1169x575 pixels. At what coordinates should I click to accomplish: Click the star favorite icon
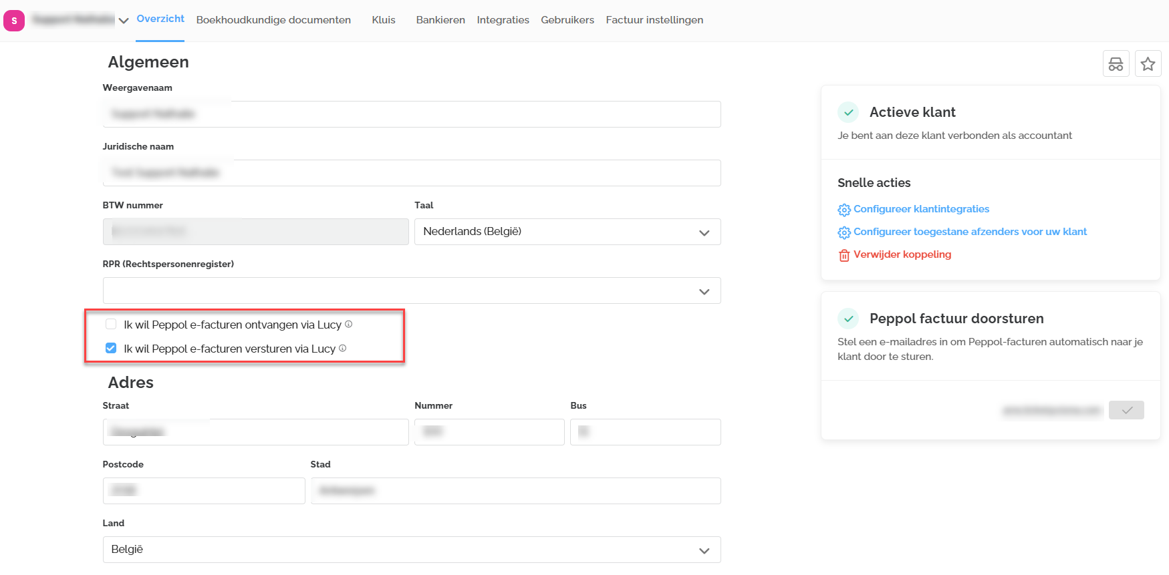1148,64
